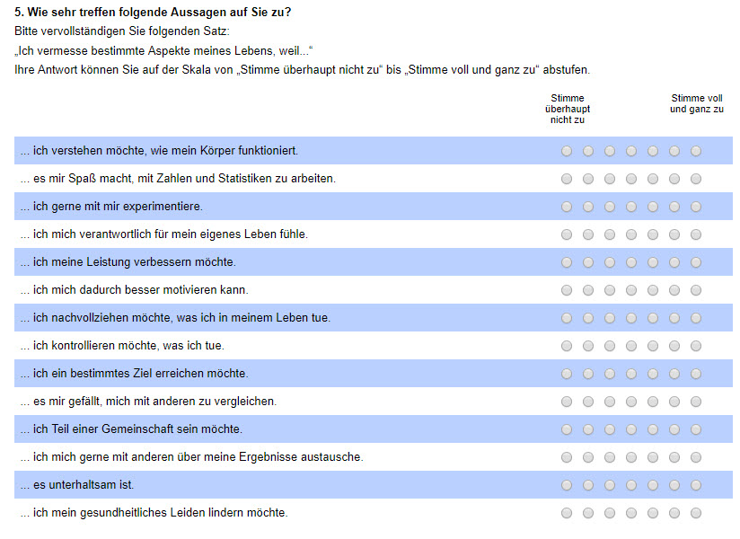Select second-highest rating for 'bestimmtes Ziel erreichen'
740x539 pixels.
click(x=674, y=374)
